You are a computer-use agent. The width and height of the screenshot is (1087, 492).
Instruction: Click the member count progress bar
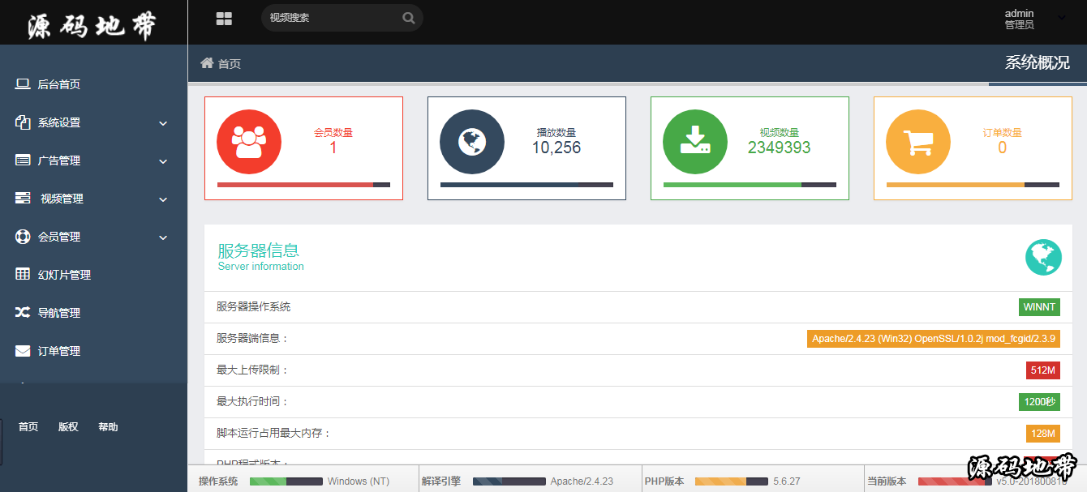[x=303, y=185]
